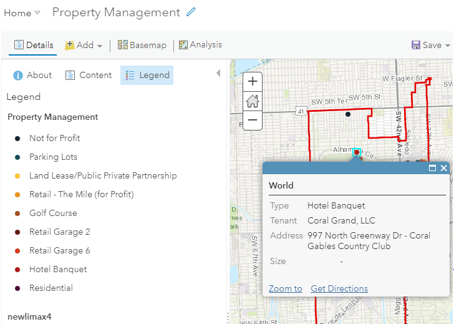Collapse the side panel with arrow
Image resolution: width=454 pixels, height=324 pixels.
pyautogui.click(x=218, y=74)
